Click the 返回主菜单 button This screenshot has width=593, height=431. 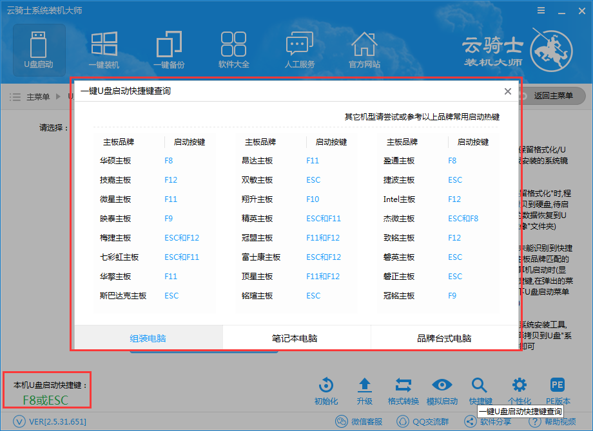pos(552,96)
